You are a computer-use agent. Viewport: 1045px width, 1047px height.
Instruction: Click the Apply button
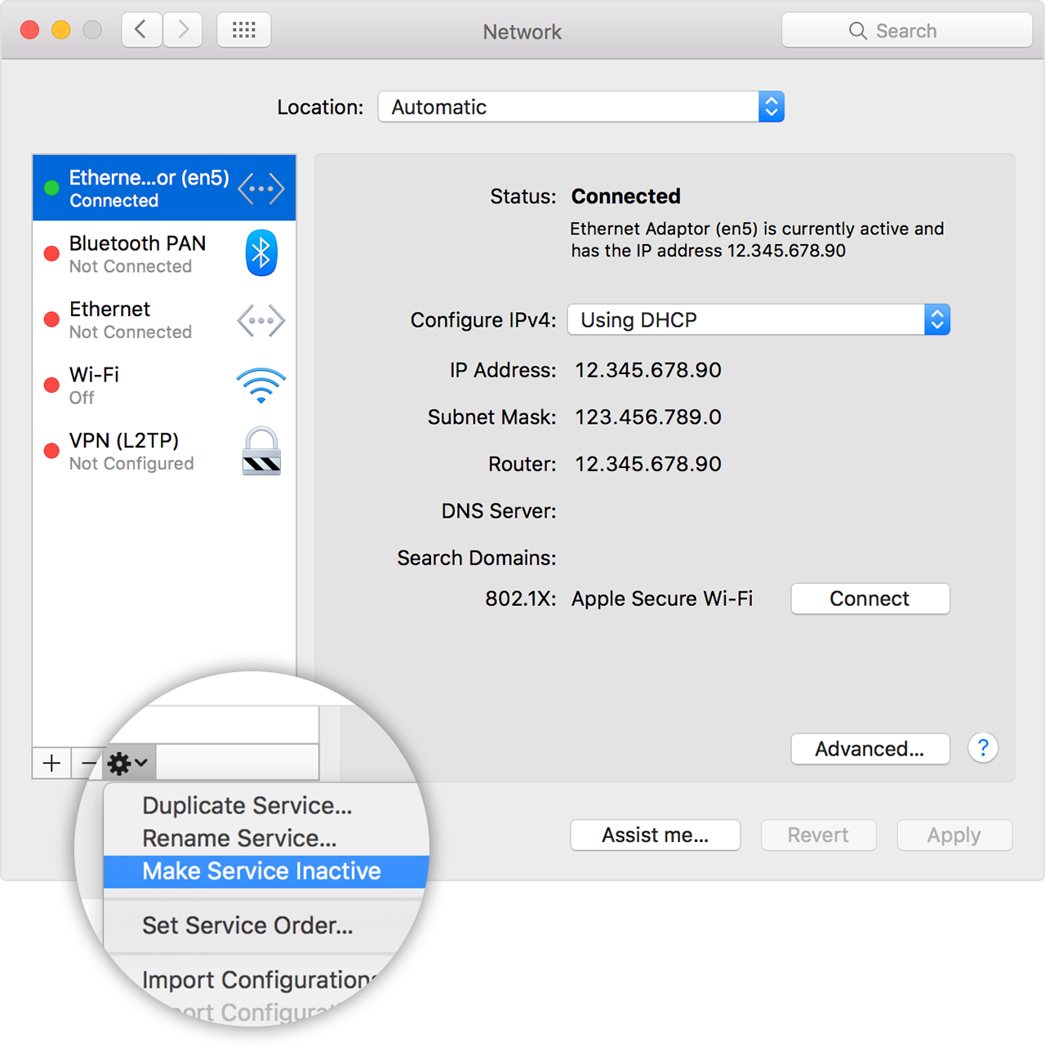coord(954,835)
